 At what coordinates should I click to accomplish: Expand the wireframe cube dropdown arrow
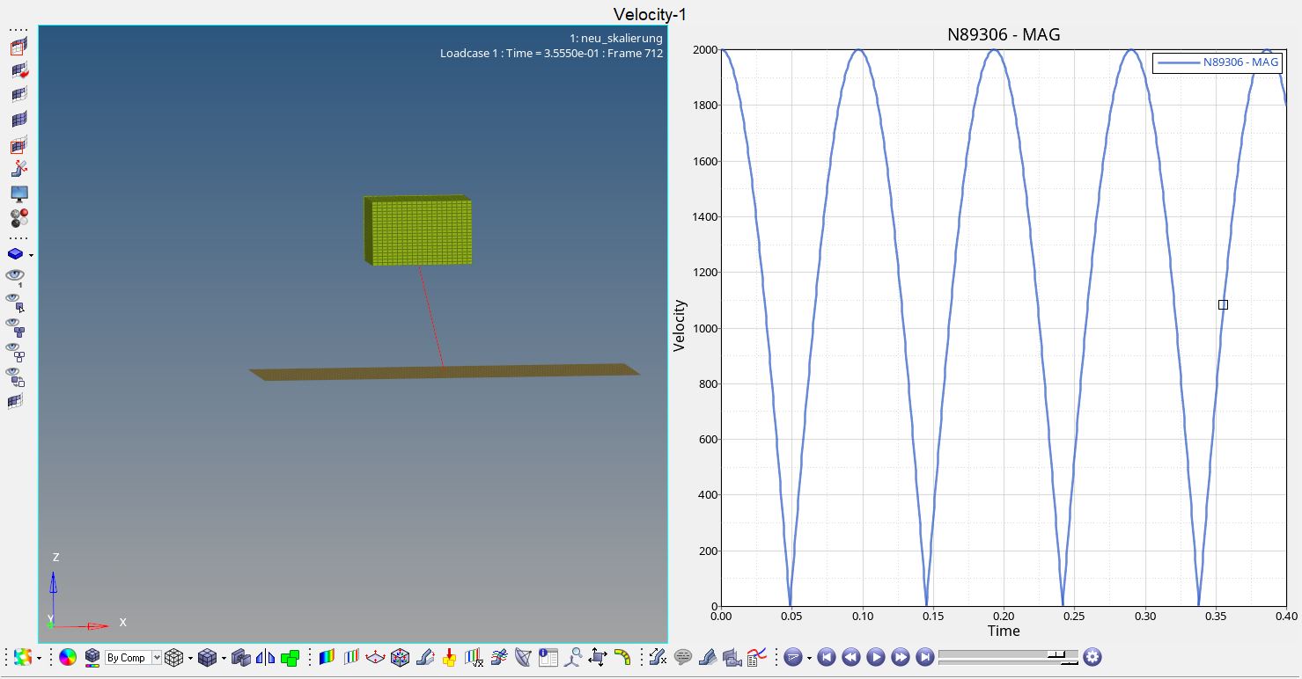[x=190, y=658]
